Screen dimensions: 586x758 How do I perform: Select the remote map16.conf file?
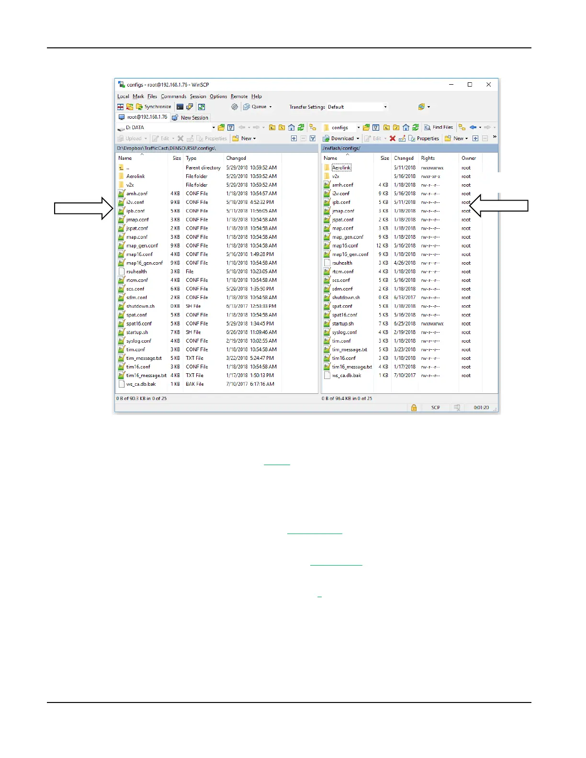click(345, 245)
